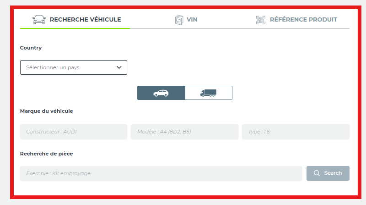Click the magnifying glass icon in Search button
This screenshot has height=205, width=366.
click(317, 173)
